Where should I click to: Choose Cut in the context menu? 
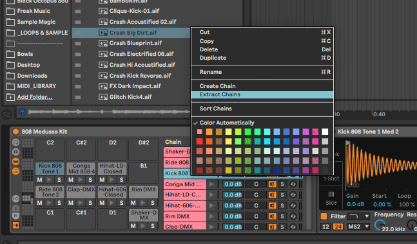click(262, 32)
